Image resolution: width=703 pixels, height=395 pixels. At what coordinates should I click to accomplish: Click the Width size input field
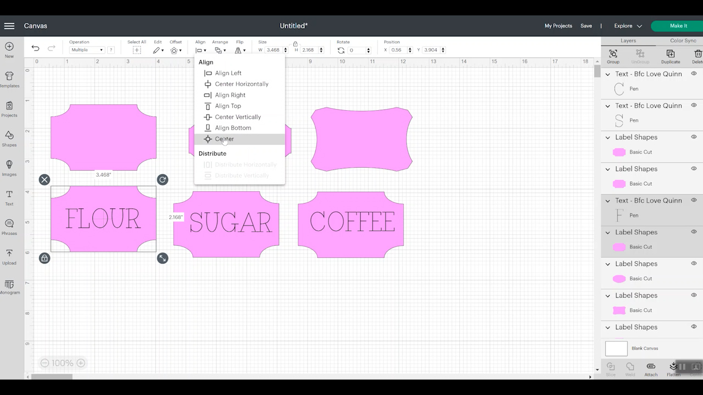pyautogui.click(x=273, y=50)
